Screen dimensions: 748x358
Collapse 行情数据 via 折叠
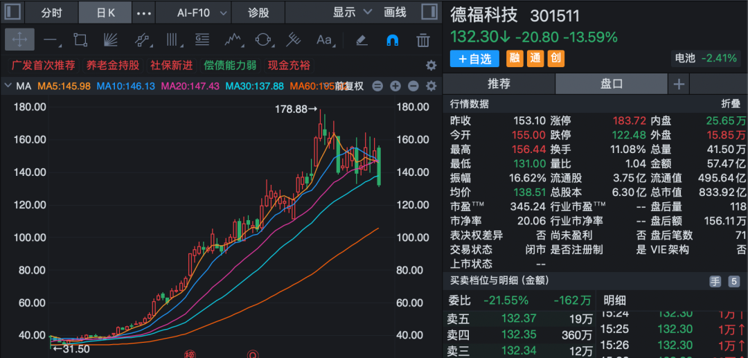(x=731, y=105)
